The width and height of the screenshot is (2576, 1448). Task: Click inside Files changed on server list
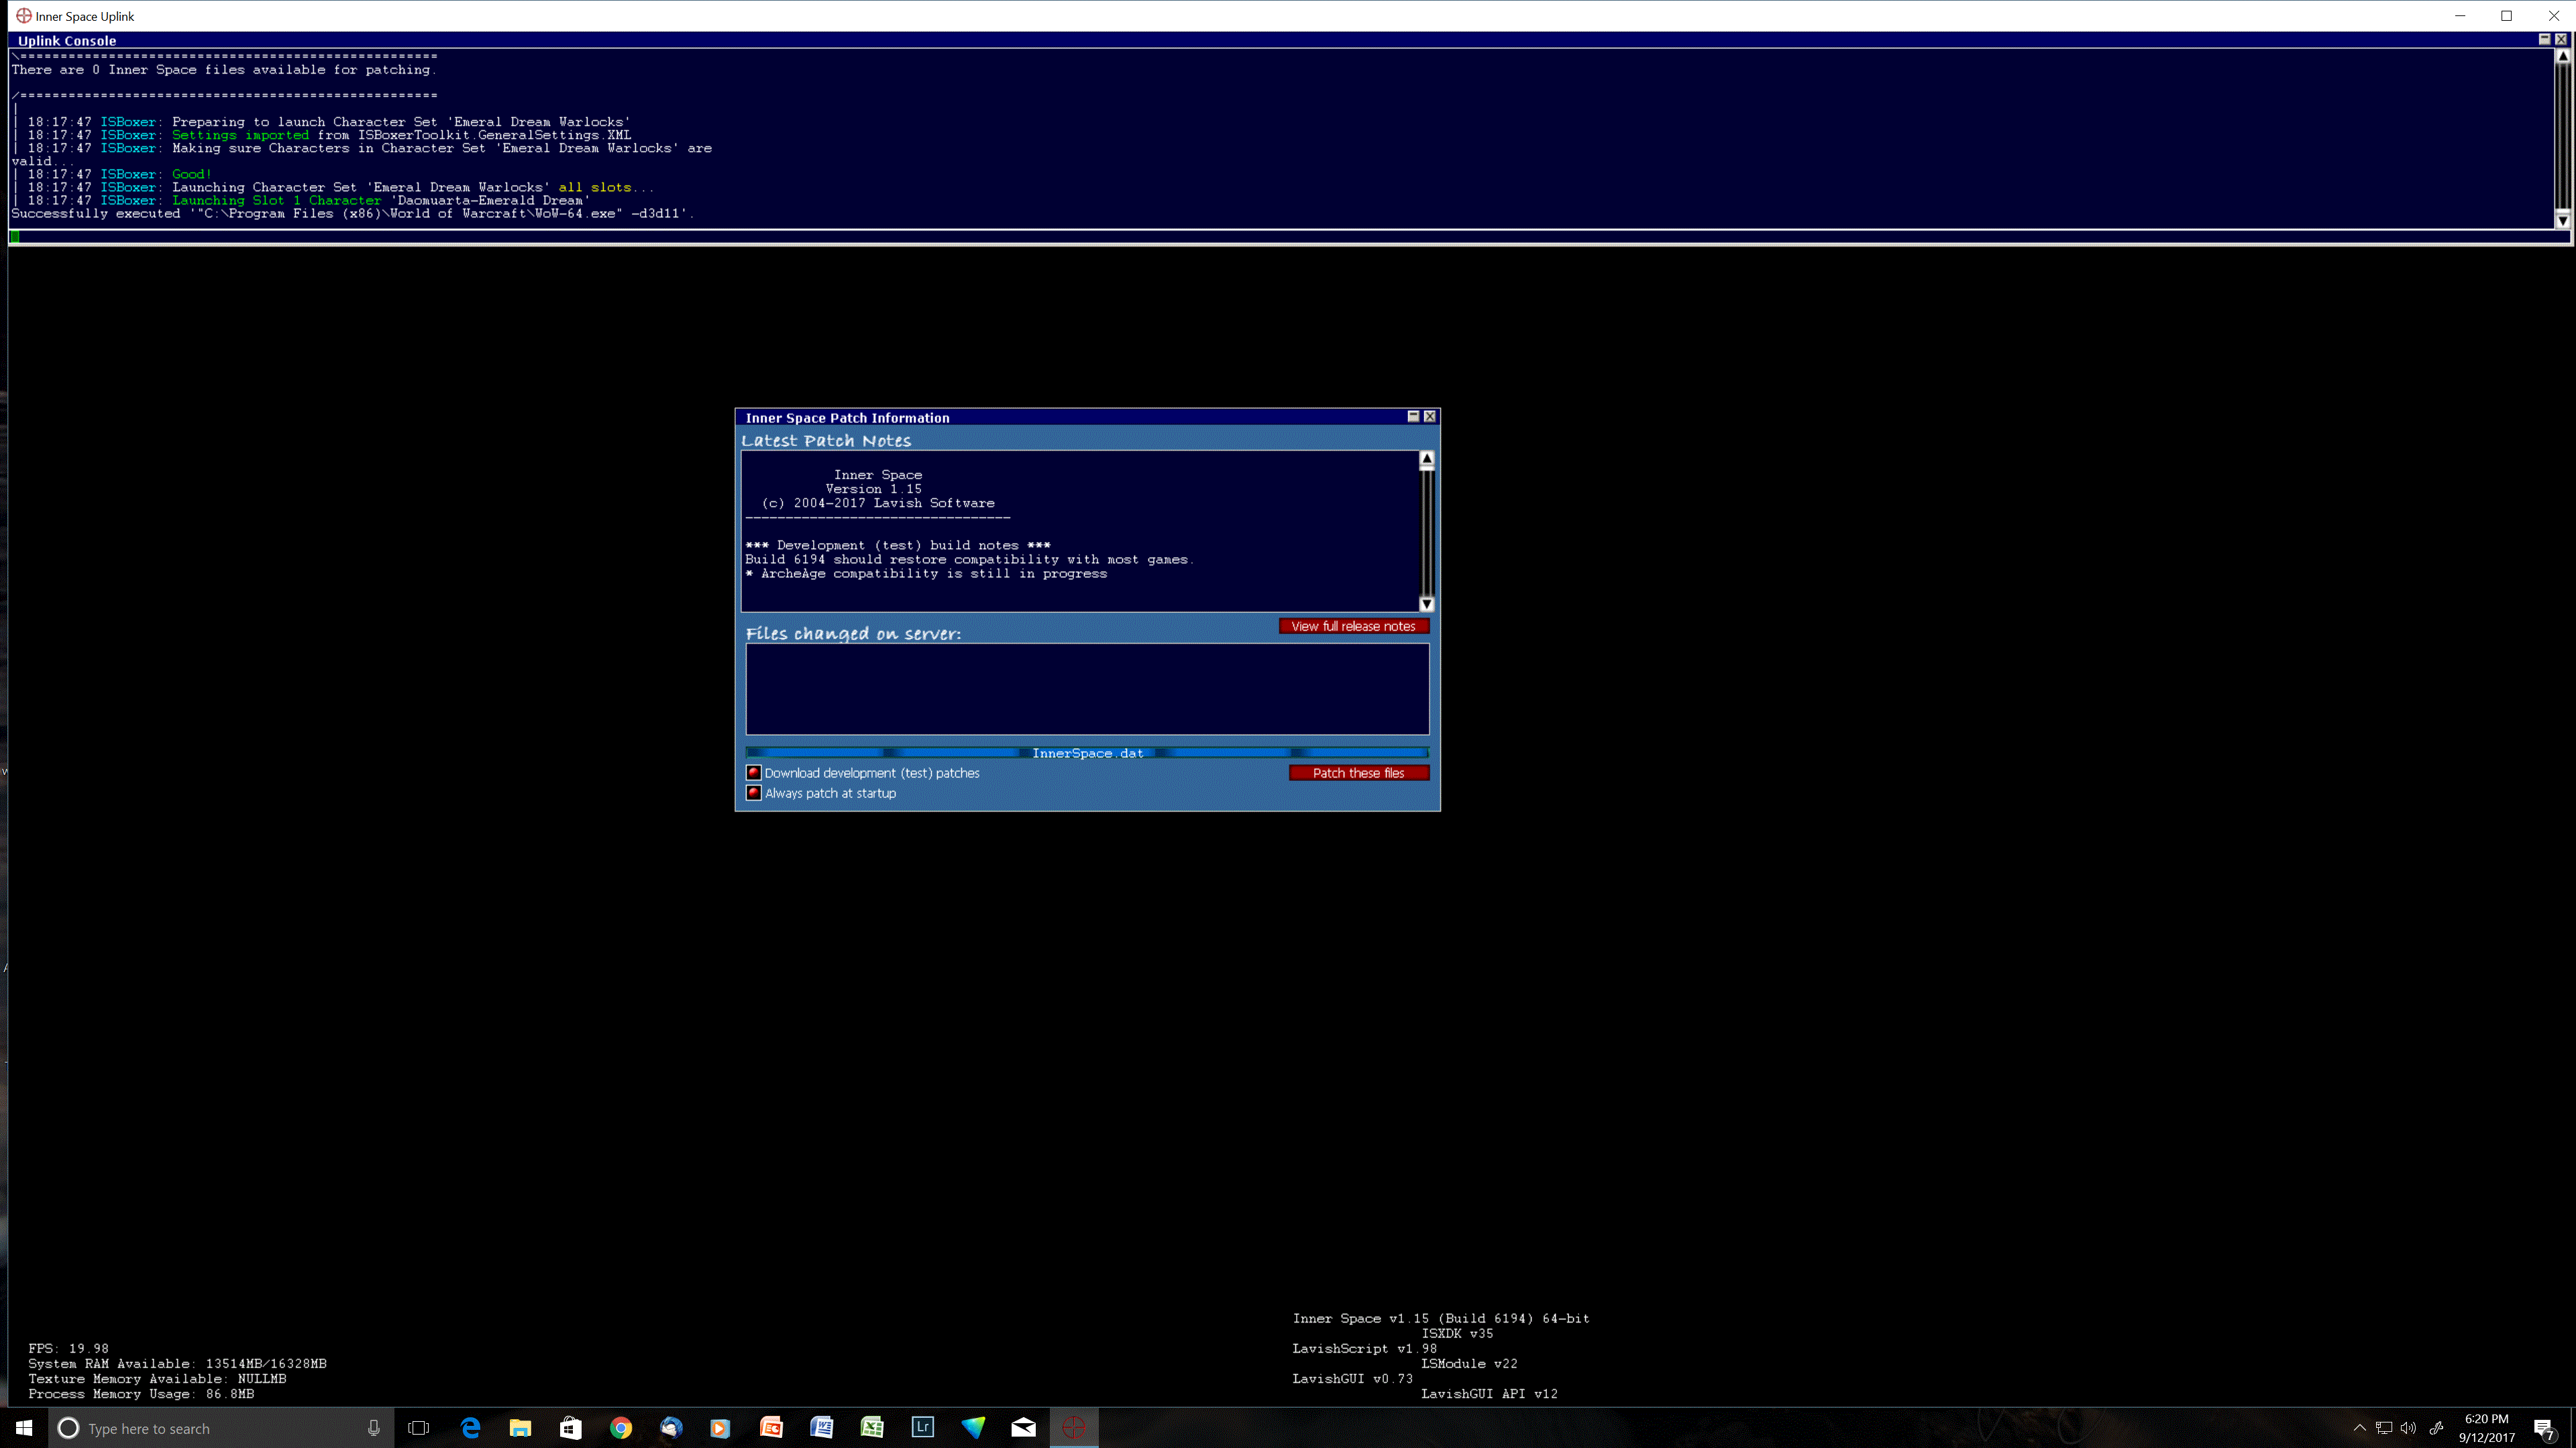coord(1087,688)
